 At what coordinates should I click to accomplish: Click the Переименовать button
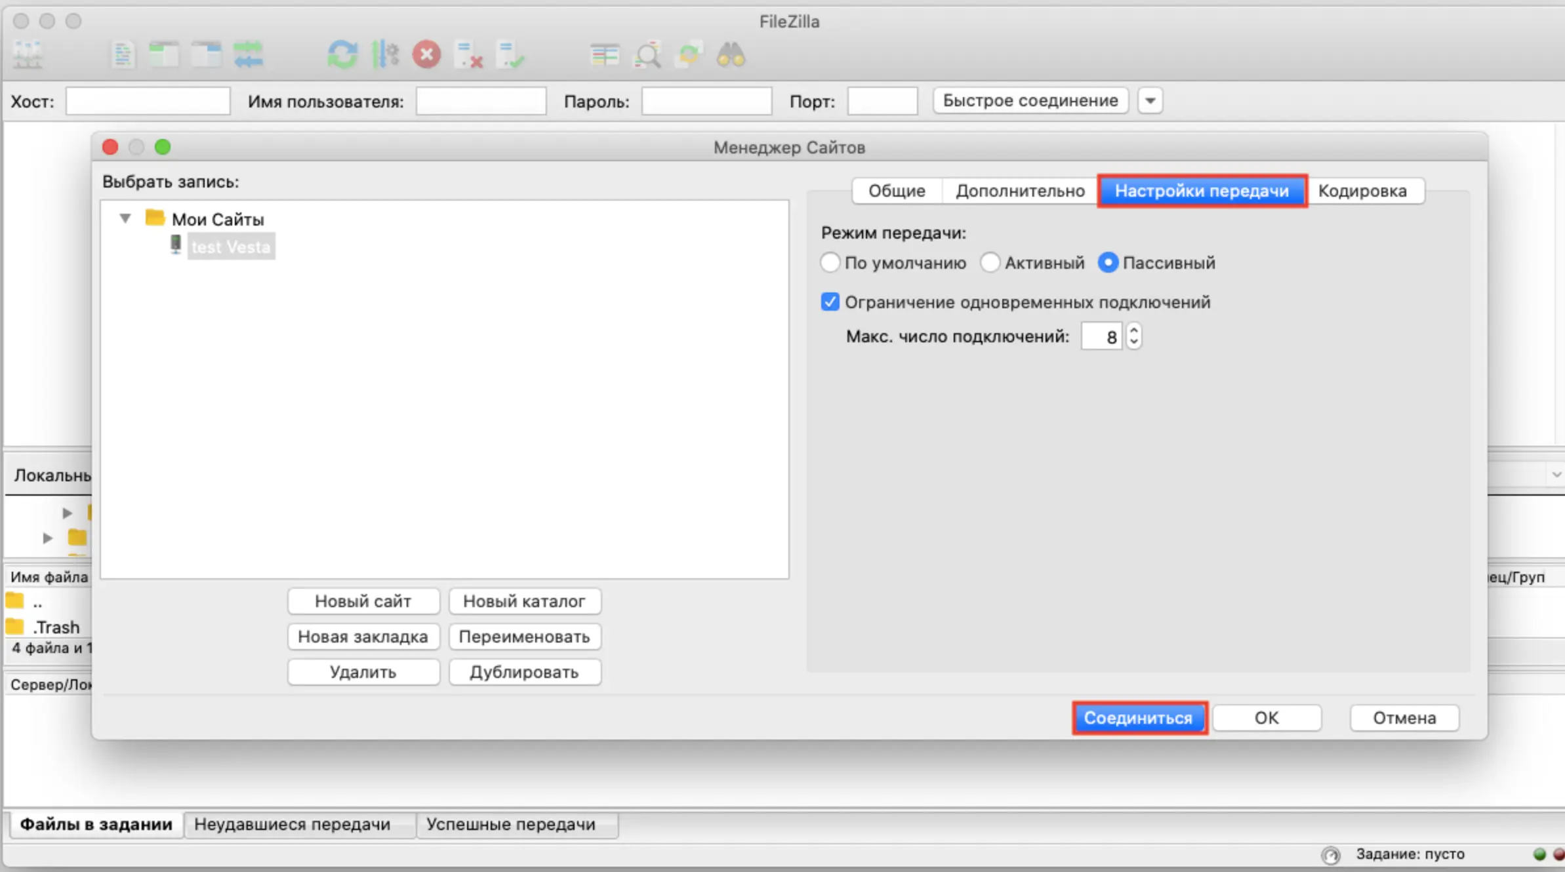point(524,637)
